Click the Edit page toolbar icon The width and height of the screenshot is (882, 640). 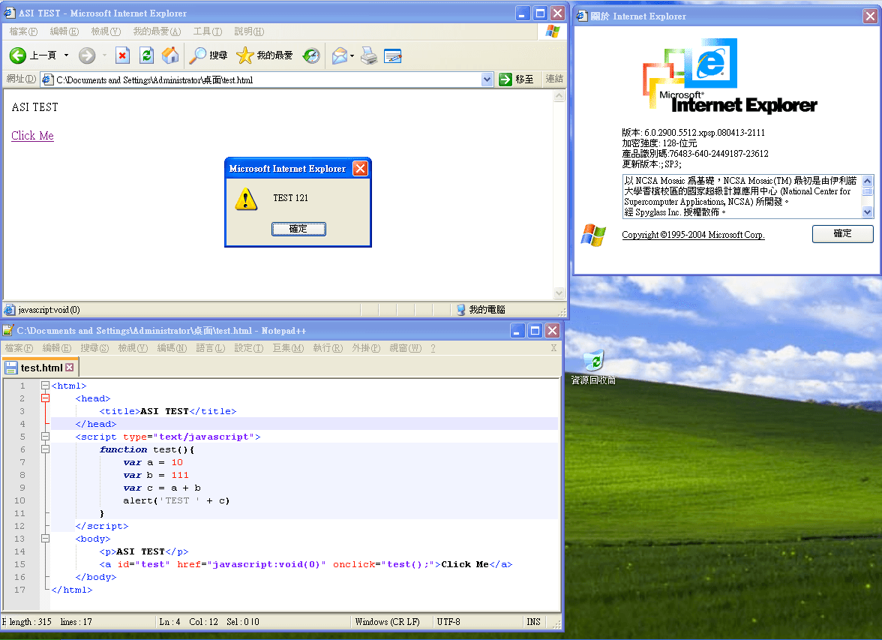(x=393, y=56)
